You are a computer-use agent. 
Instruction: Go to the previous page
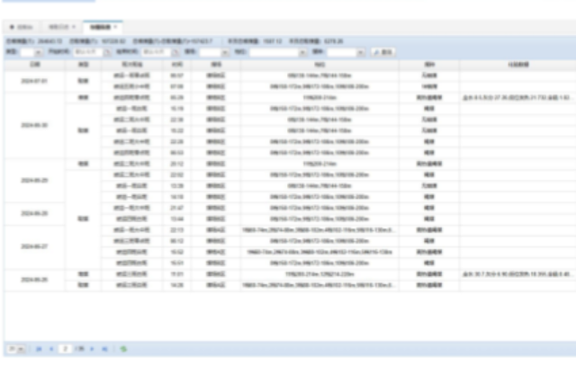pyautogui.click(x=50, y=348)
